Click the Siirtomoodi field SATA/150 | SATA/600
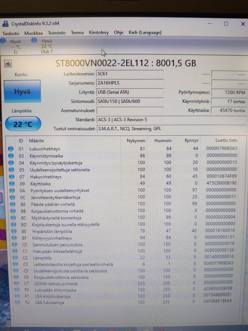The width and height of the screenshot is (248, 331). (x=130, y=101)
